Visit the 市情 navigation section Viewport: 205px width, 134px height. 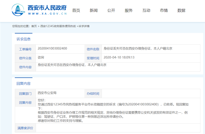(164, 10)
